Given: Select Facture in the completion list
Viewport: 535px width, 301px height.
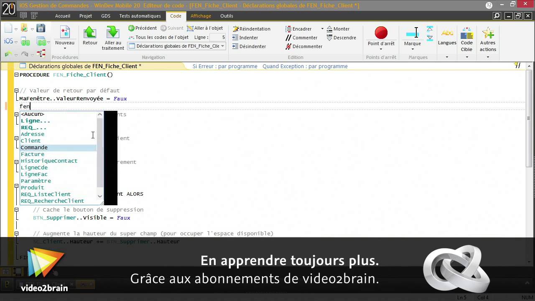Looking at the screenshot, I should click(x=59, y=154).
